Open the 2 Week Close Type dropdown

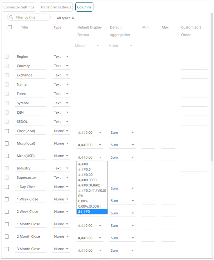pos(61,212)
